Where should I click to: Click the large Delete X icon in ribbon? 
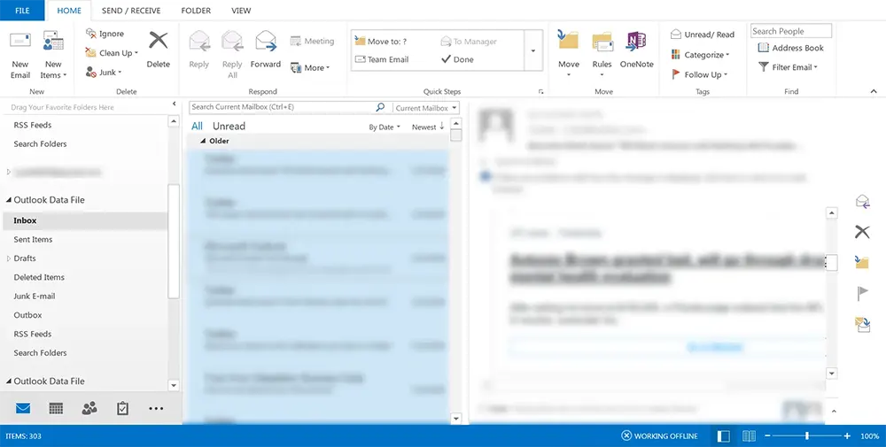[159, 42]
